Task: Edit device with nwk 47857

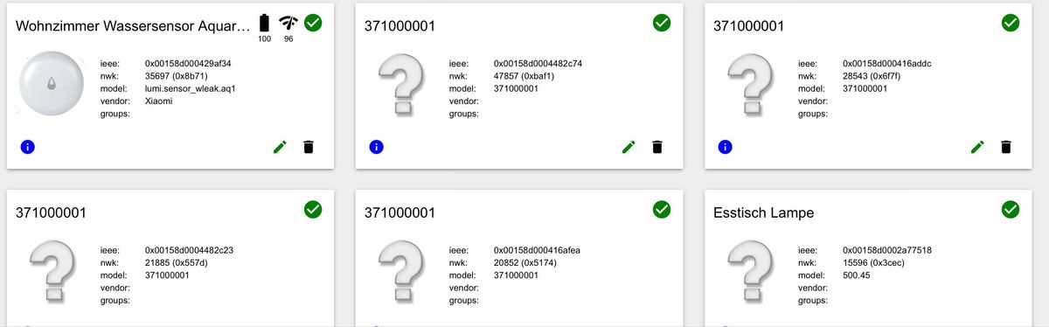Action: (629, 147)
